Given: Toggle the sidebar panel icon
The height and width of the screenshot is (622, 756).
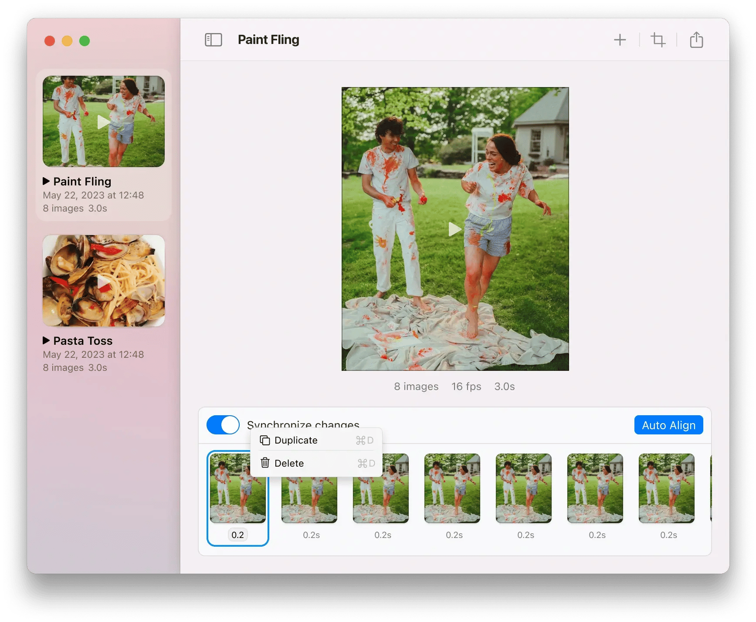Looking at the screenshot, I should 214,40.
